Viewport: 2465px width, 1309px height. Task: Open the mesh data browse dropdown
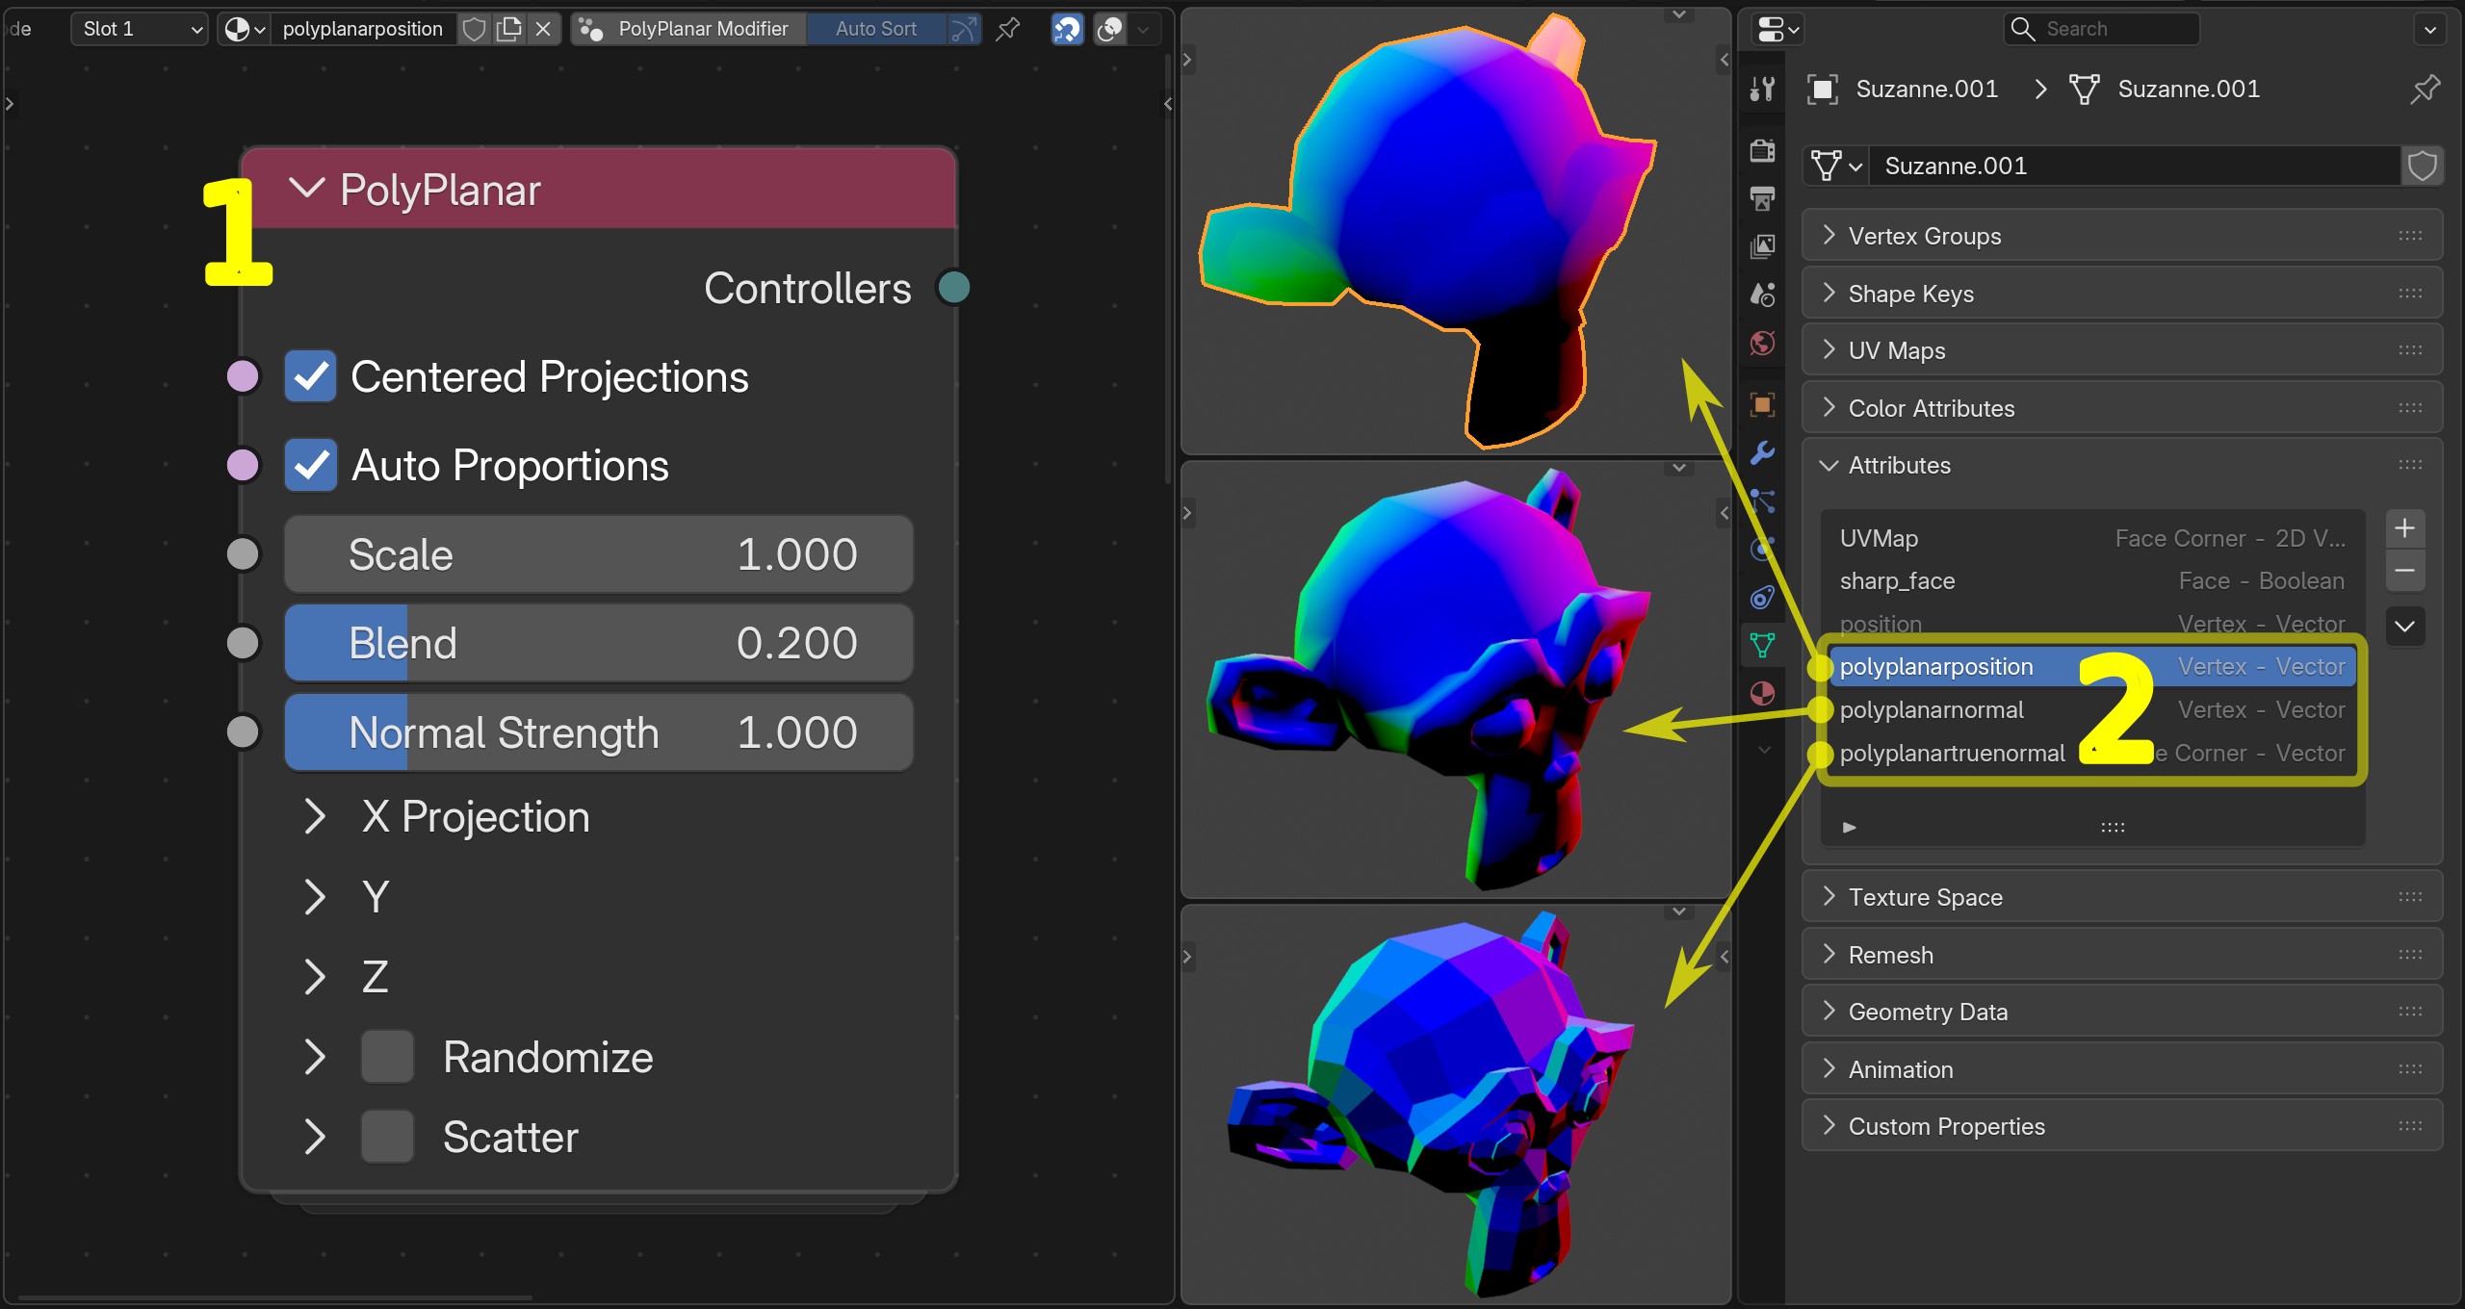pos(1837,166)
